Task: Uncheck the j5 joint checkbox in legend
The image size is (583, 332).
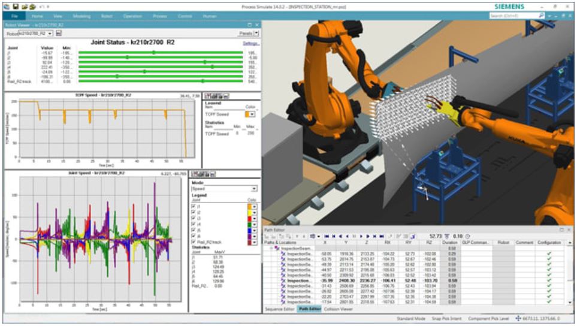Action: (194, 230)
